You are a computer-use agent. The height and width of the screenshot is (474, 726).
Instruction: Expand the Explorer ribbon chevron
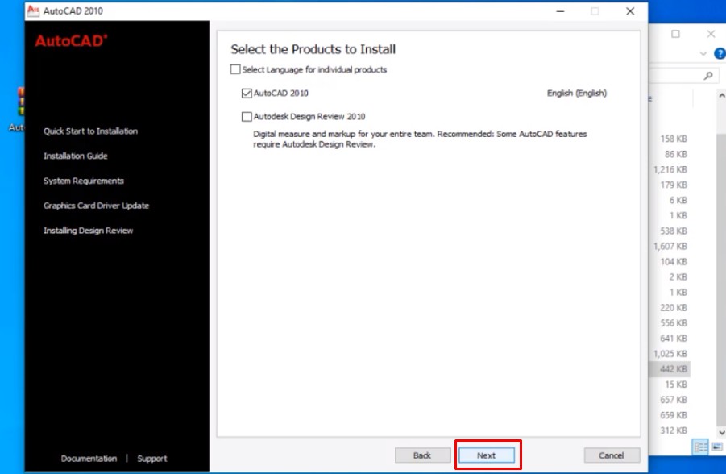click(703, 54)
